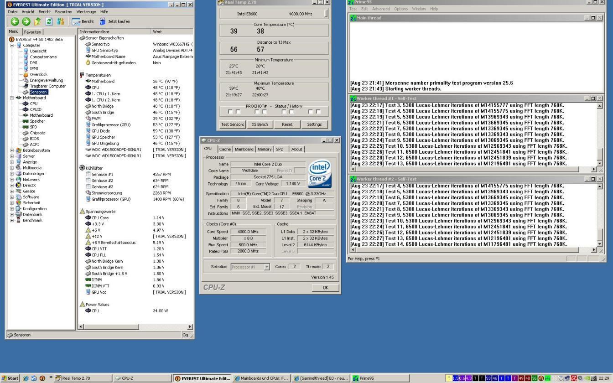This screenshot has width=613, height=383.
Task: Click the Worker thread #1 vertical scrollbar
Action: pos(600,135)
